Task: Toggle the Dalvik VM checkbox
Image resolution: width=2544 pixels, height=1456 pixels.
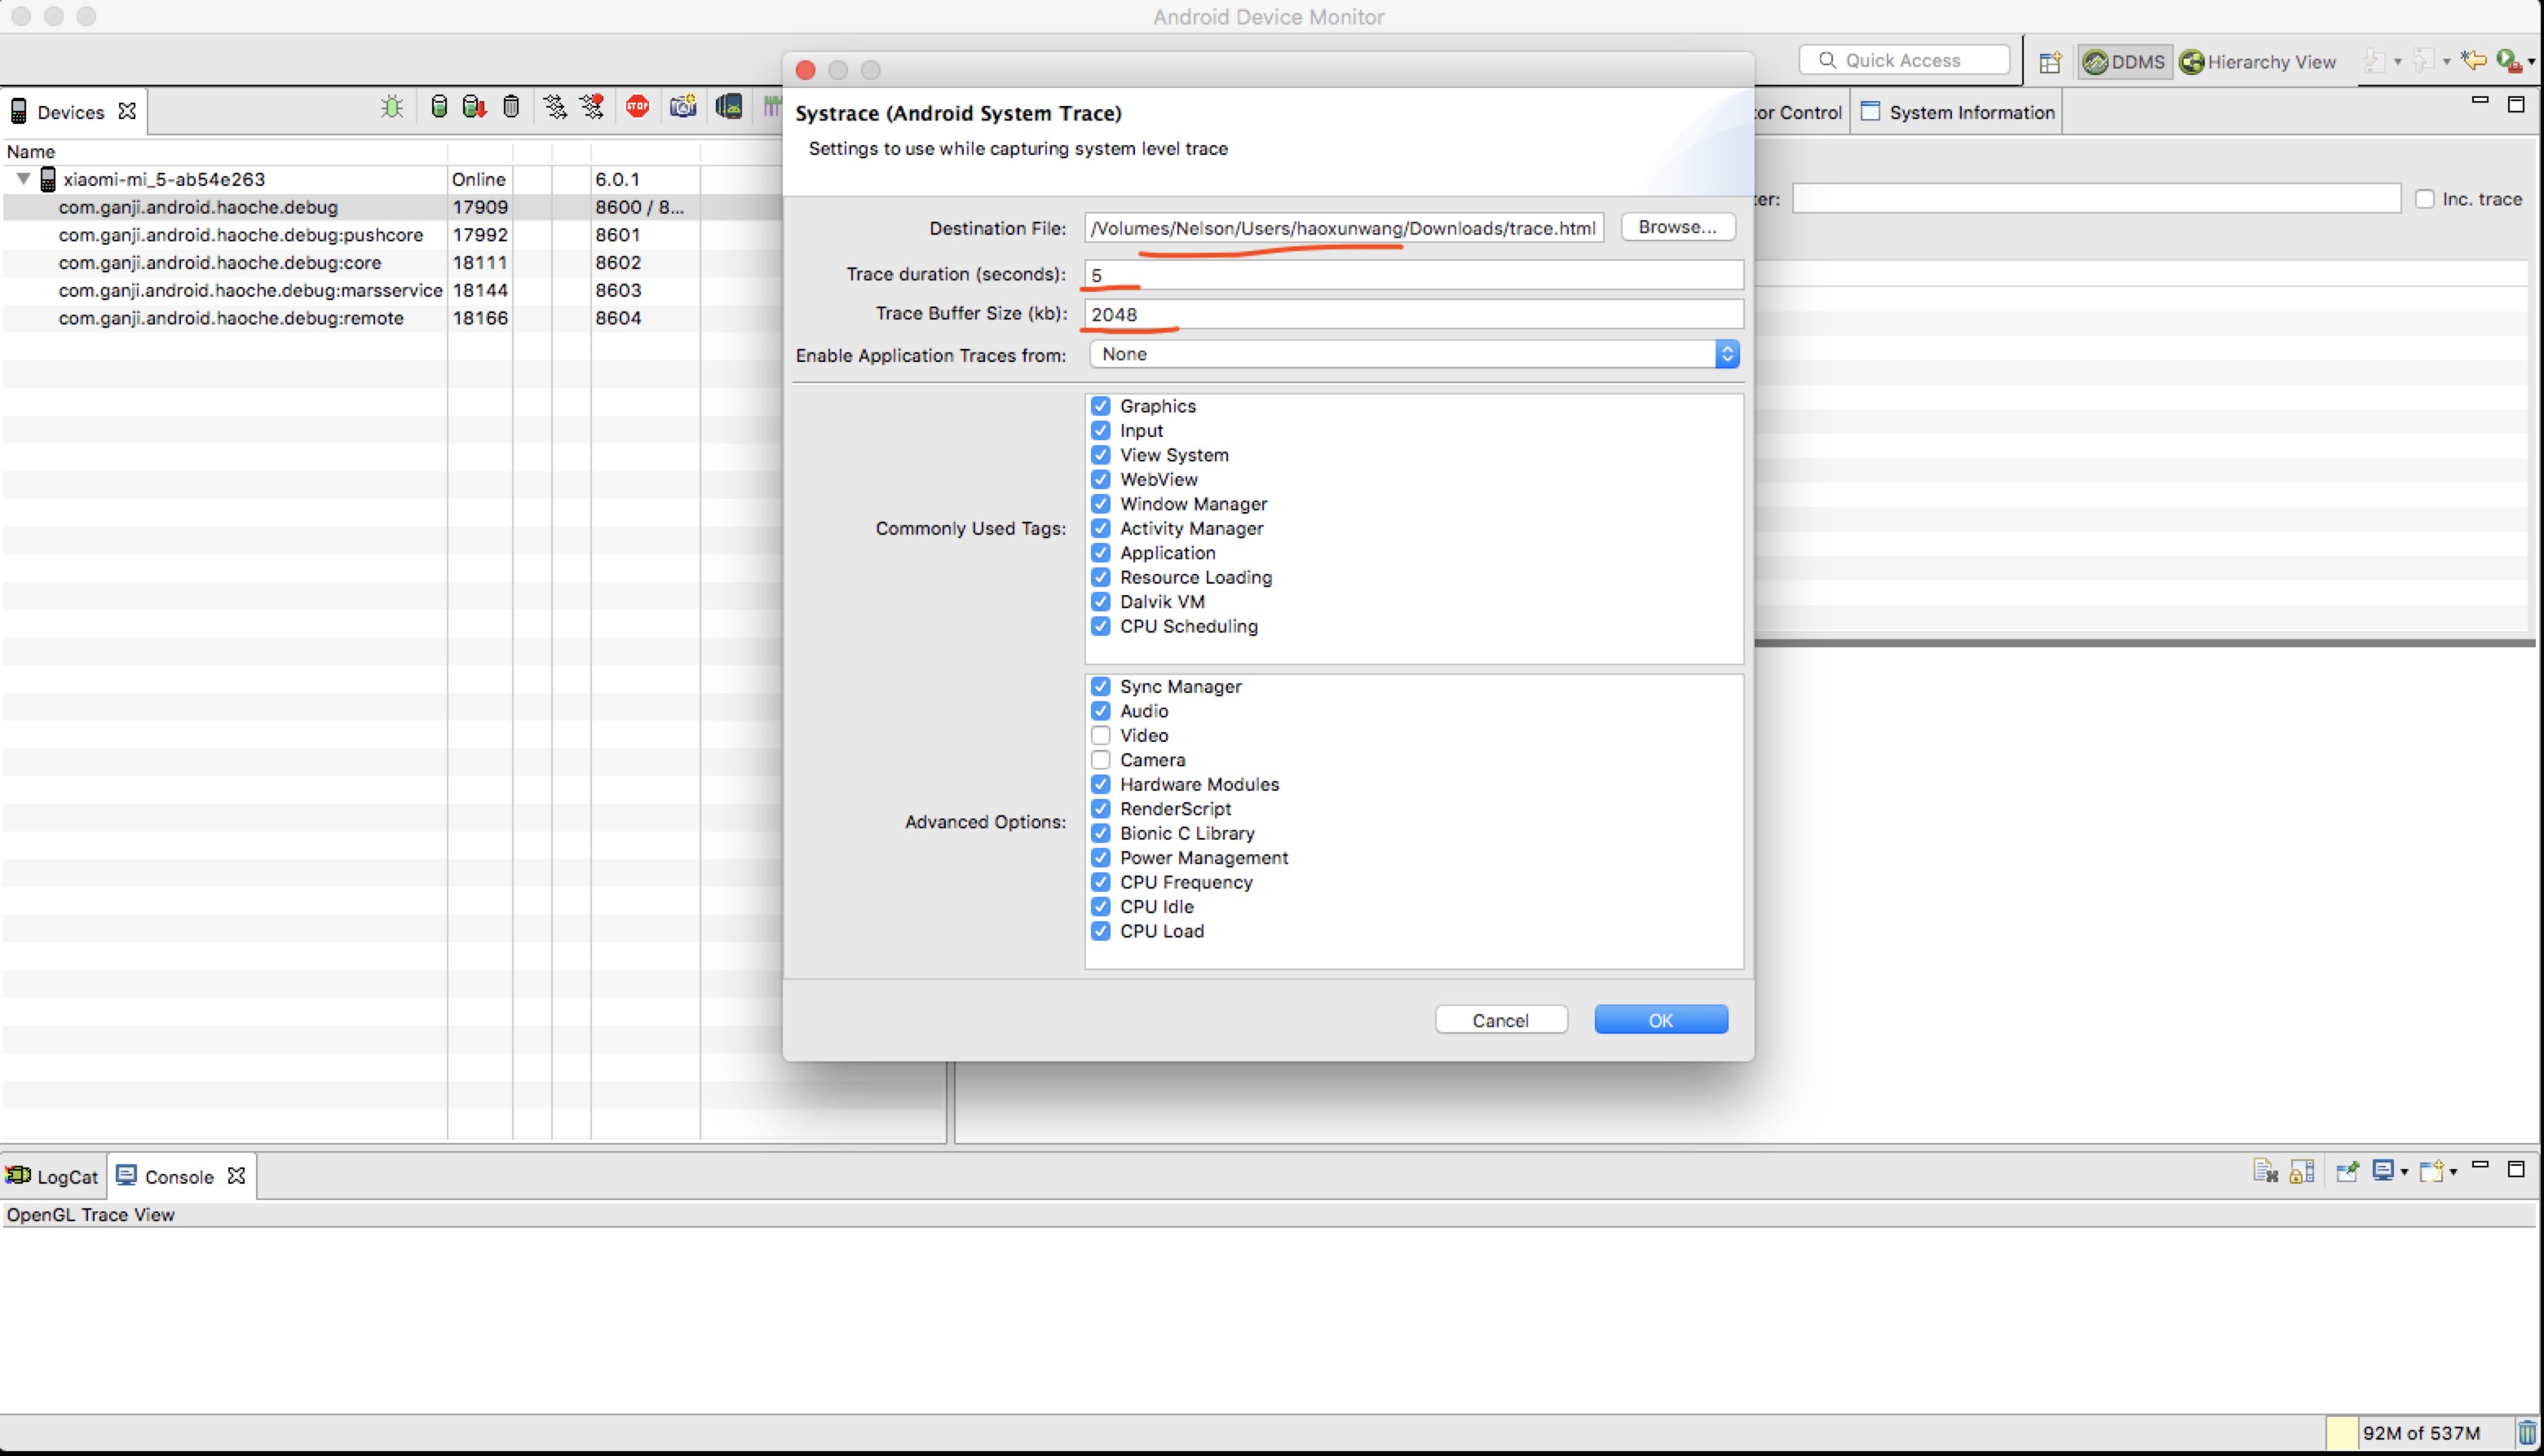Action: pyautogui.click(x=1101, y=602)
